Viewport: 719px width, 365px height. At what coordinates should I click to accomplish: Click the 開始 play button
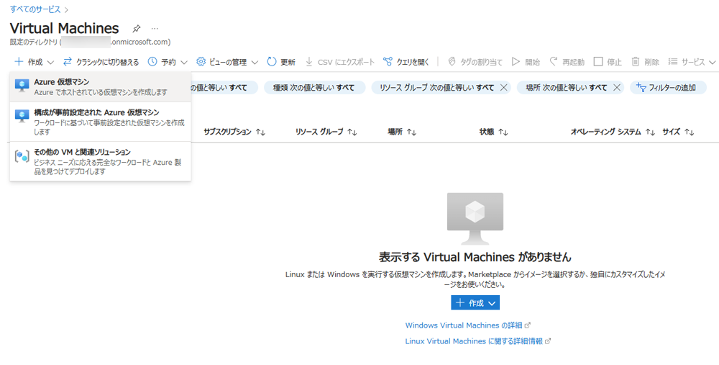pos(526,62)
